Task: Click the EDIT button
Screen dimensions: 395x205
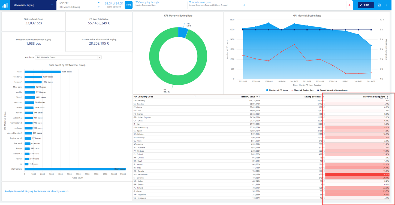Action: click(365, 5)
